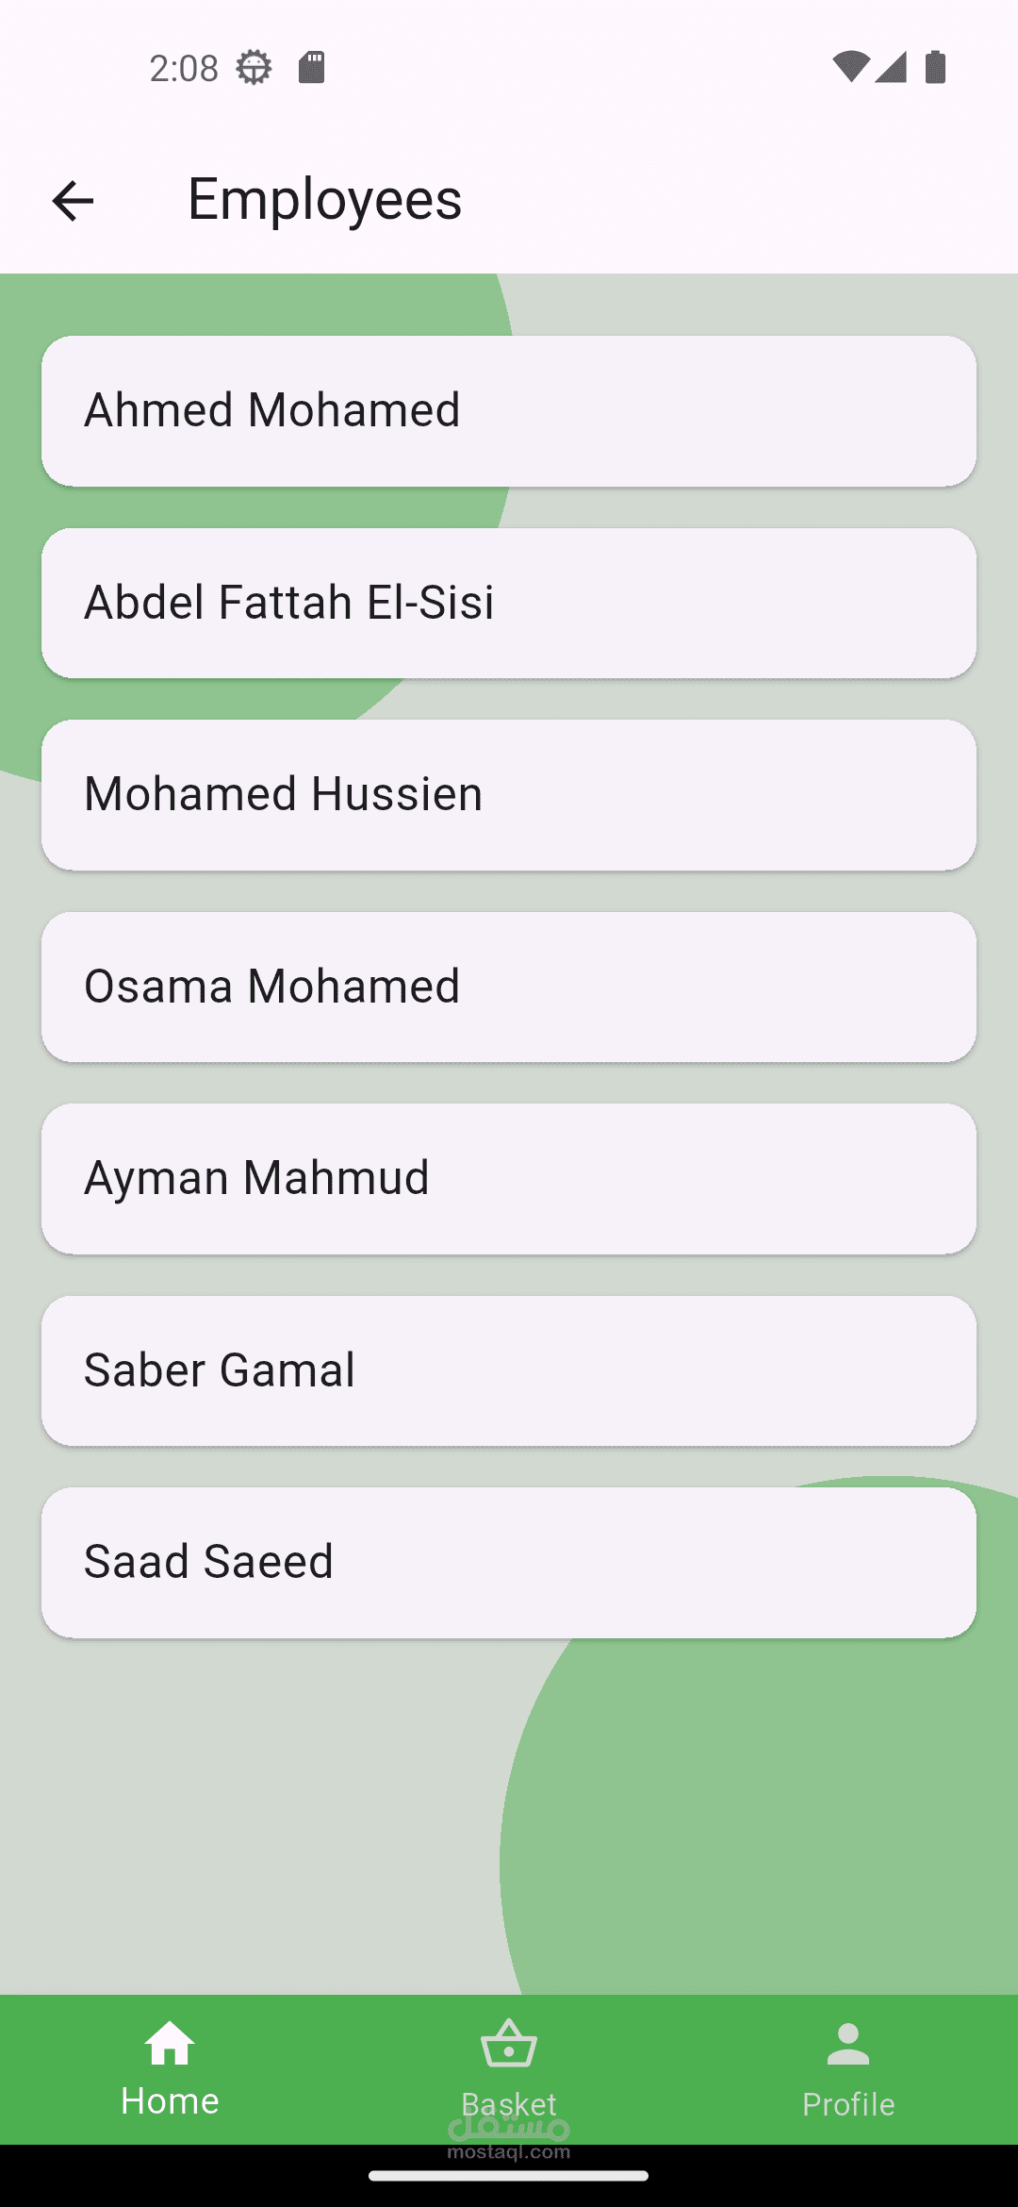Open Saber Gamal employee entry

coord(509,1370)
